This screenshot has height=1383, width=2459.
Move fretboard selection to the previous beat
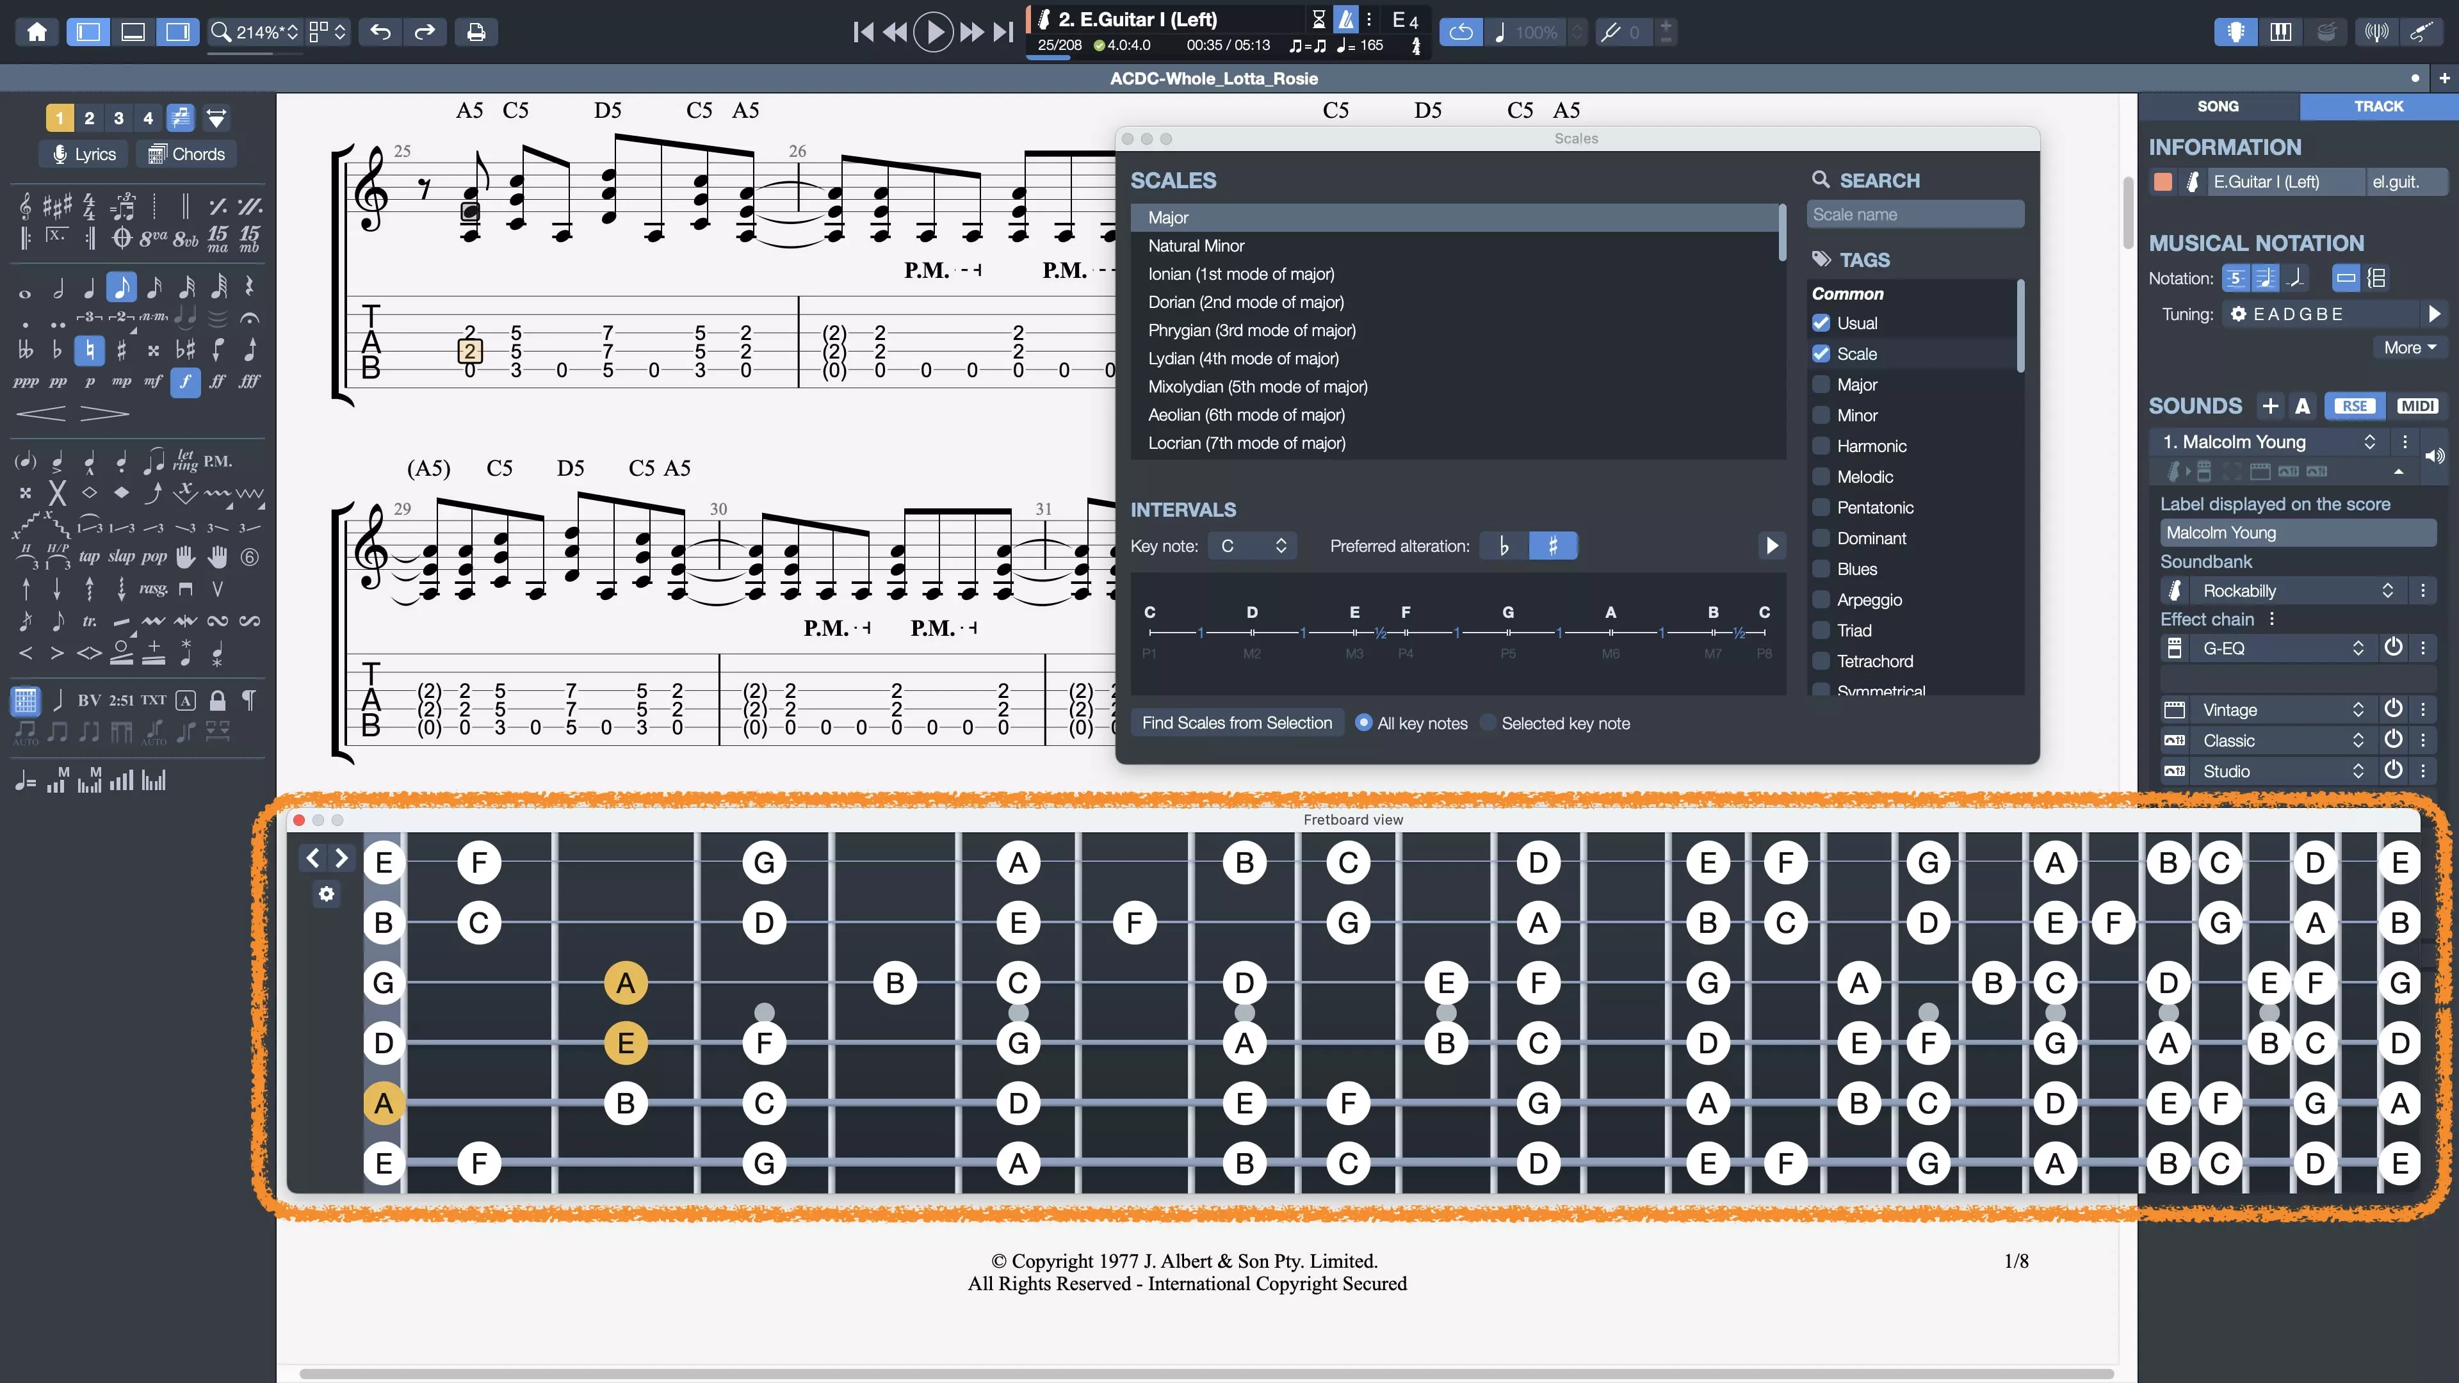(x=313, y=858)
